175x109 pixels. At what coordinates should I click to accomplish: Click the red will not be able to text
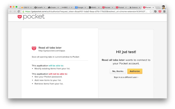[x=58, y=74]
